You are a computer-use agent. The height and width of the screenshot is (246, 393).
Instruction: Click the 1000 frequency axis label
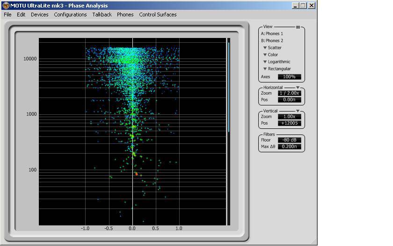[x=31, y=114]
